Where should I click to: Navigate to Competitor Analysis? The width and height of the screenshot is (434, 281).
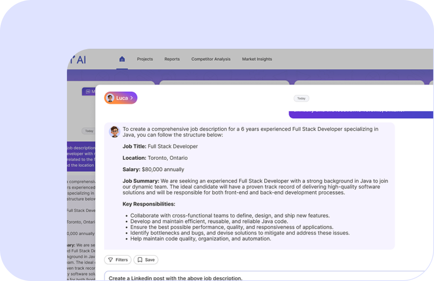pyautogui.click(x=211, y=59)
